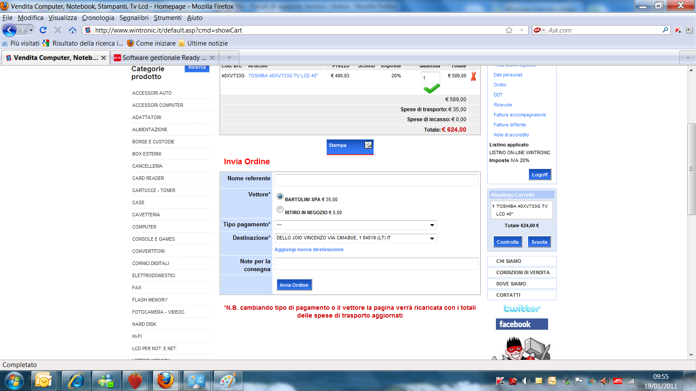Click the search magnifier in Ask.com box
Screen dimensions: 696x391
[665, 30]
